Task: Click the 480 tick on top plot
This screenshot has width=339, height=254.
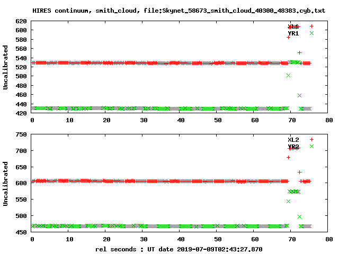Action: click(21, 86)
